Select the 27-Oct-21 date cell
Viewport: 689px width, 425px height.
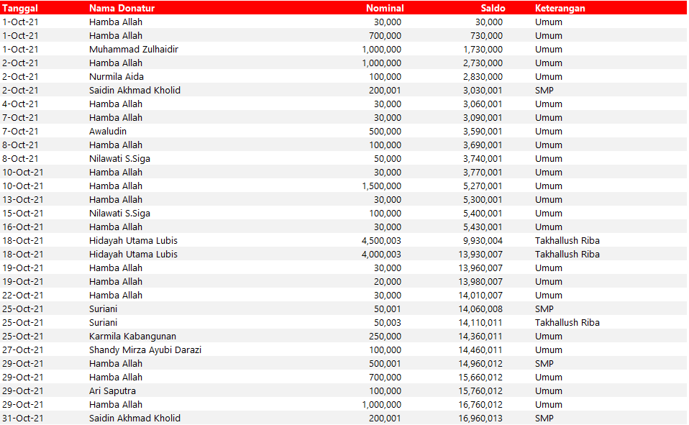click(23, 350)
